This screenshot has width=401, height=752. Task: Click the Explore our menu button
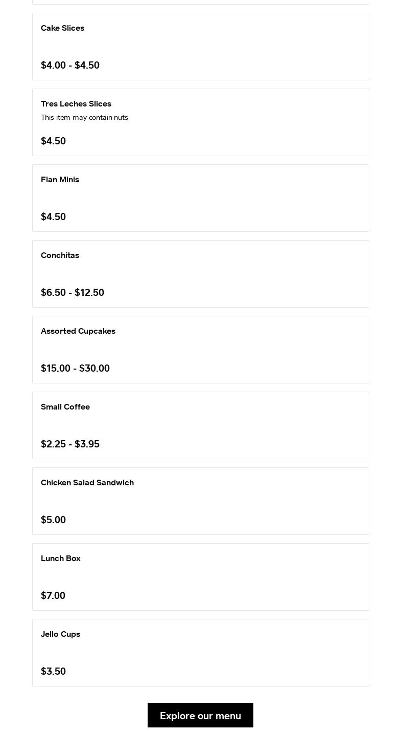200,715
